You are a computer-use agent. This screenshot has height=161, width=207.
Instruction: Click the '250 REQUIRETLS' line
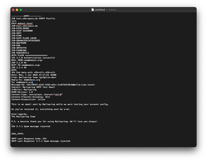pos(20,53)
